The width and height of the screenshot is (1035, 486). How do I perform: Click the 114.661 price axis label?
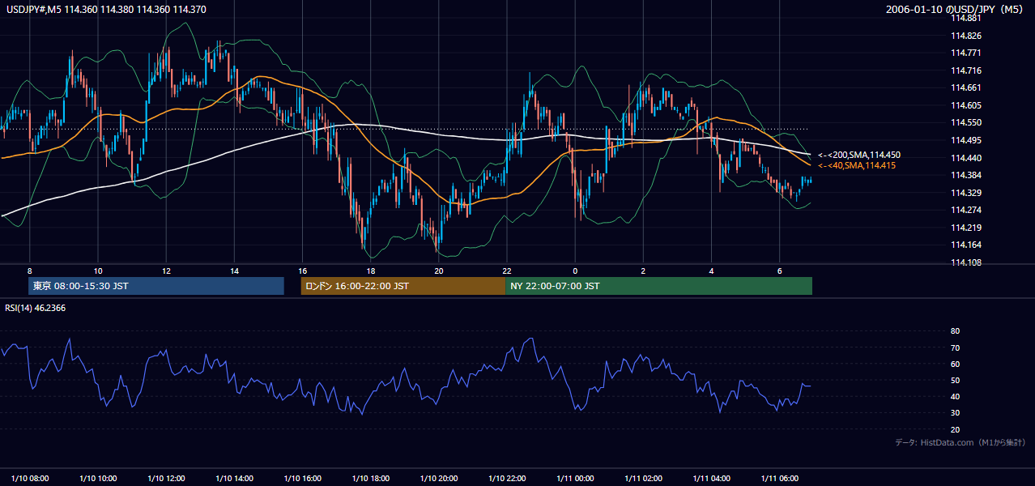pos(965,87)
